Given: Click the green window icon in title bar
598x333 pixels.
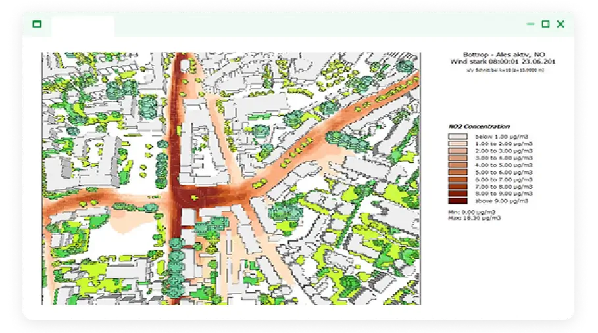Looking at the screenshot, I should pos(37,24).
